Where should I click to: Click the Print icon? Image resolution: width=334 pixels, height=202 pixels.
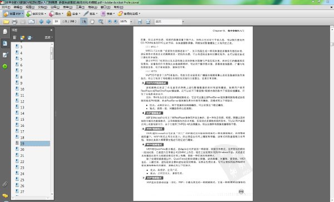(14, 22)
